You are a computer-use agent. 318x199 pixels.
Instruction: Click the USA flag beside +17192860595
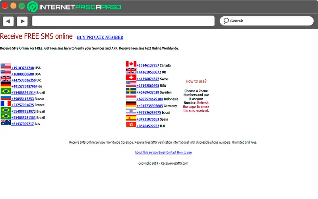coord(131,84)
